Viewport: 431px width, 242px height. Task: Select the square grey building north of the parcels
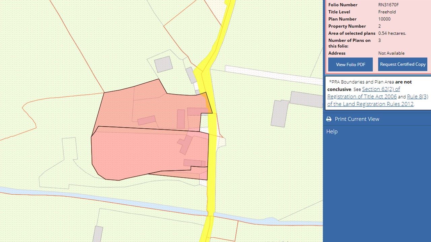163,64
